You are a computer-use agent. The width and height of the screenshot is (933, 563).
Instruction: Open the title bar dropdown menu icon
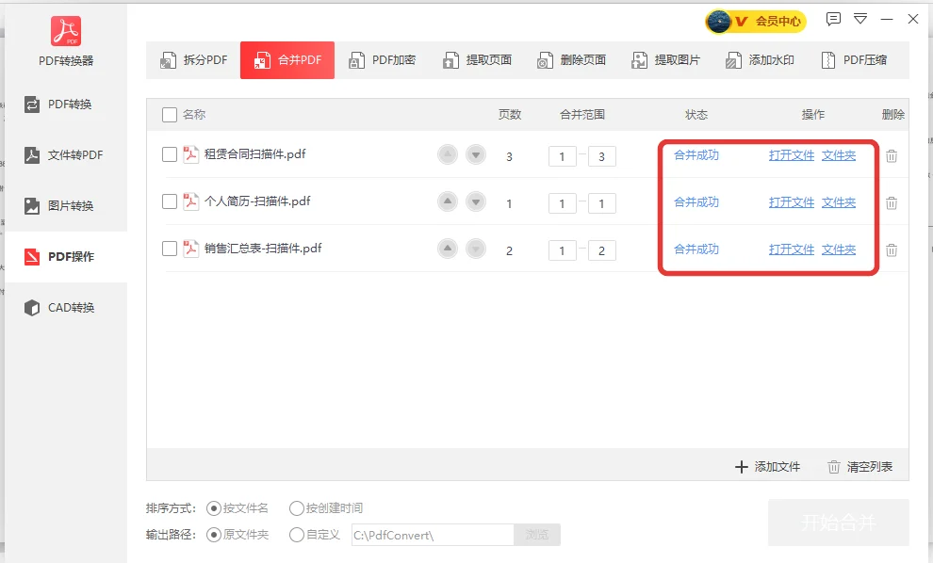(x=860, y=19)
